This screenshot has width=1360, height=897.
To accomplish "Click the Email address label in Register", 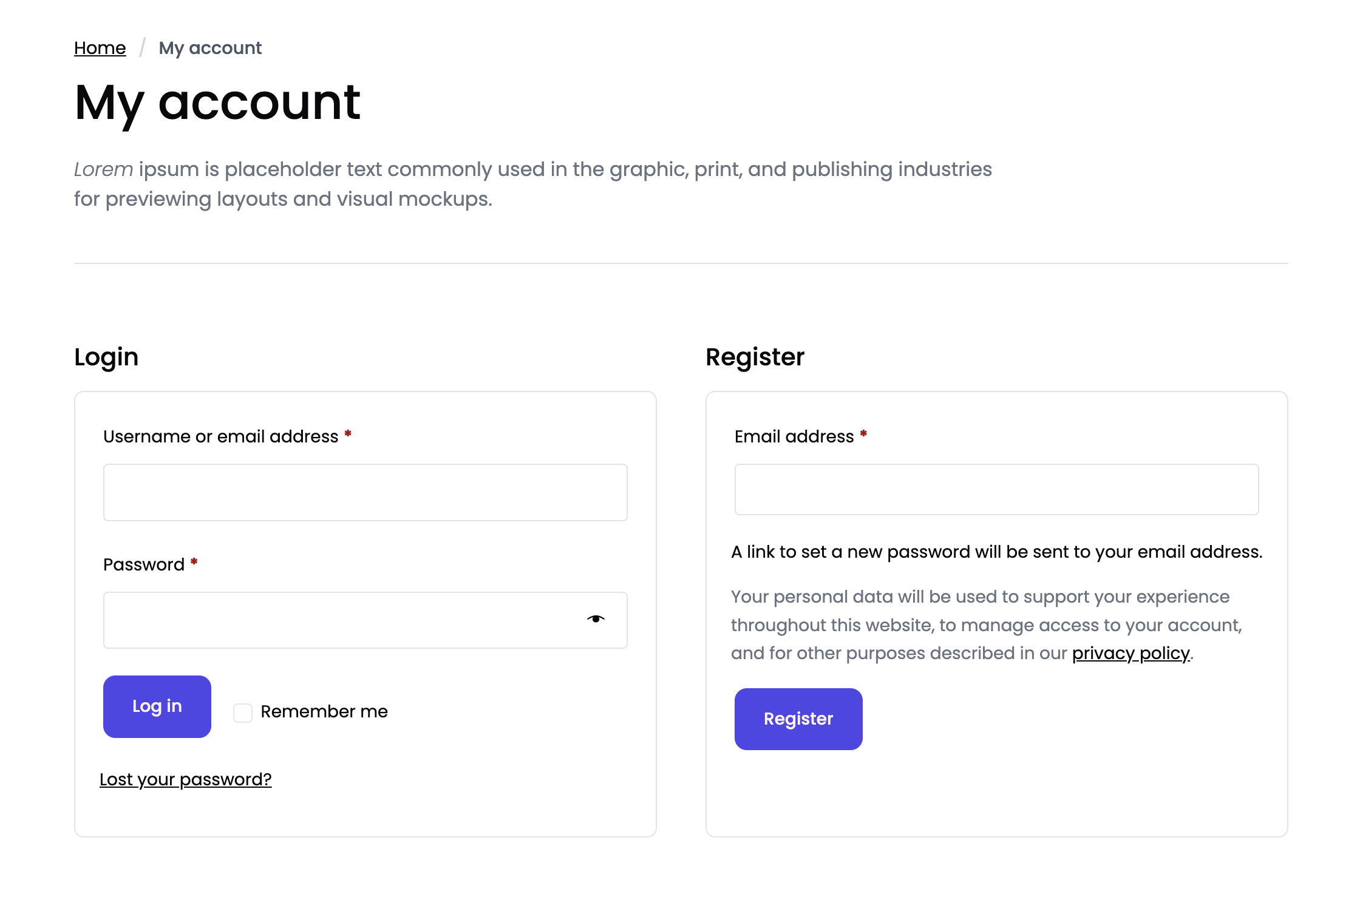I will tap(794, 436).
